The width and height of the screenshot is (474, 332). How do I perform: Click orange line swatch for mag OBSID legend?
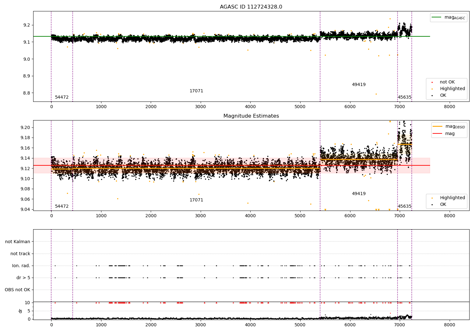[438, 126]
